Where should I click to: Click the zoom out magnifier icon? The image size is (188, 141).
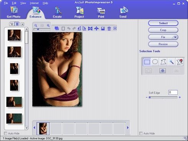coord(36,26)
